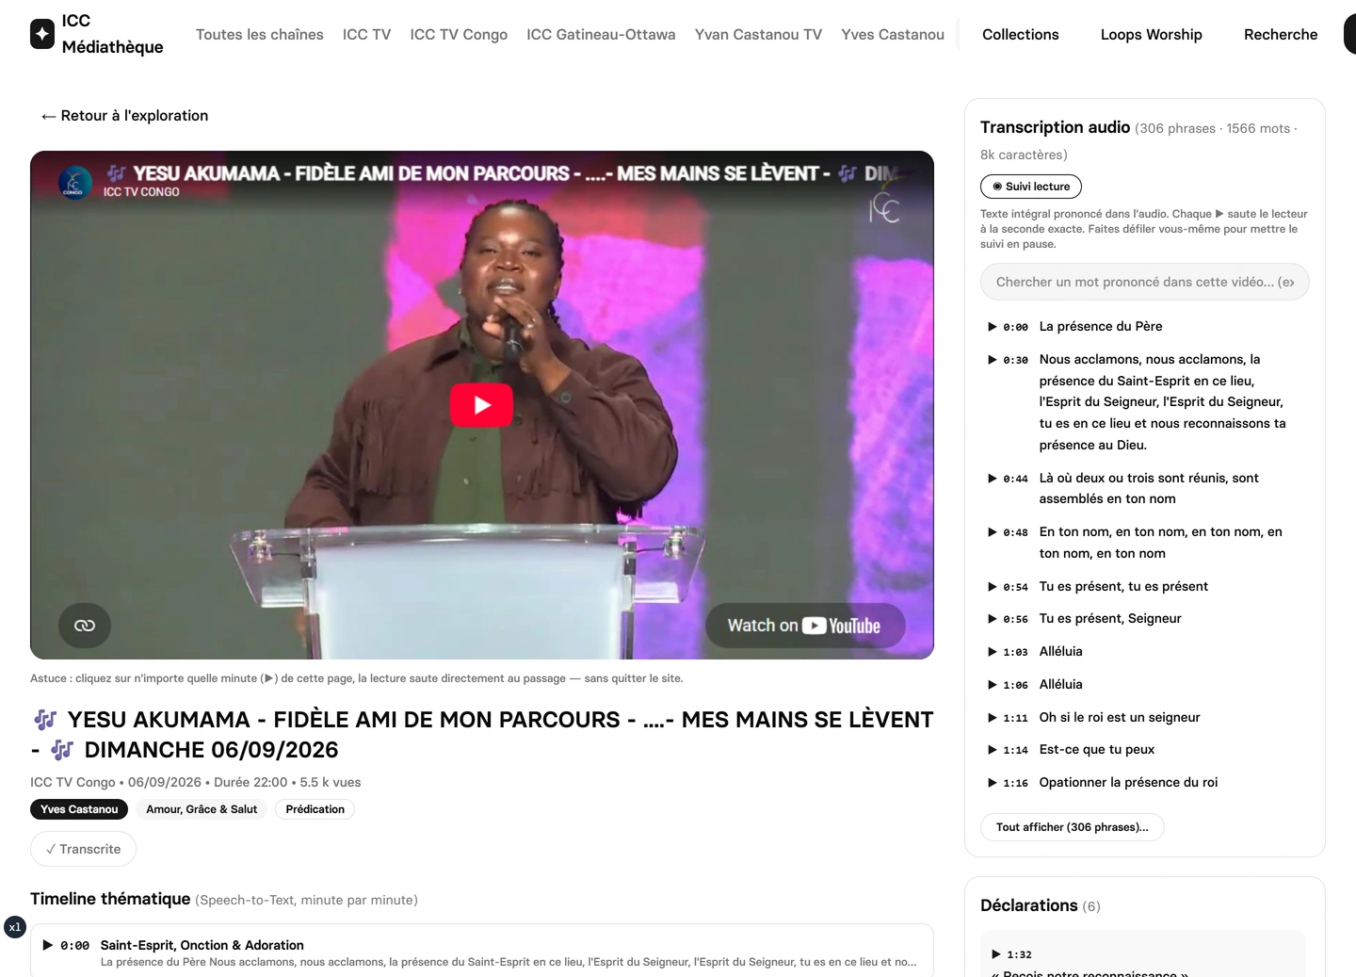The height and width of the screenshot is (977, 1356).
Task: Select the Yves Castanou tag
Action: pos(79,809)
